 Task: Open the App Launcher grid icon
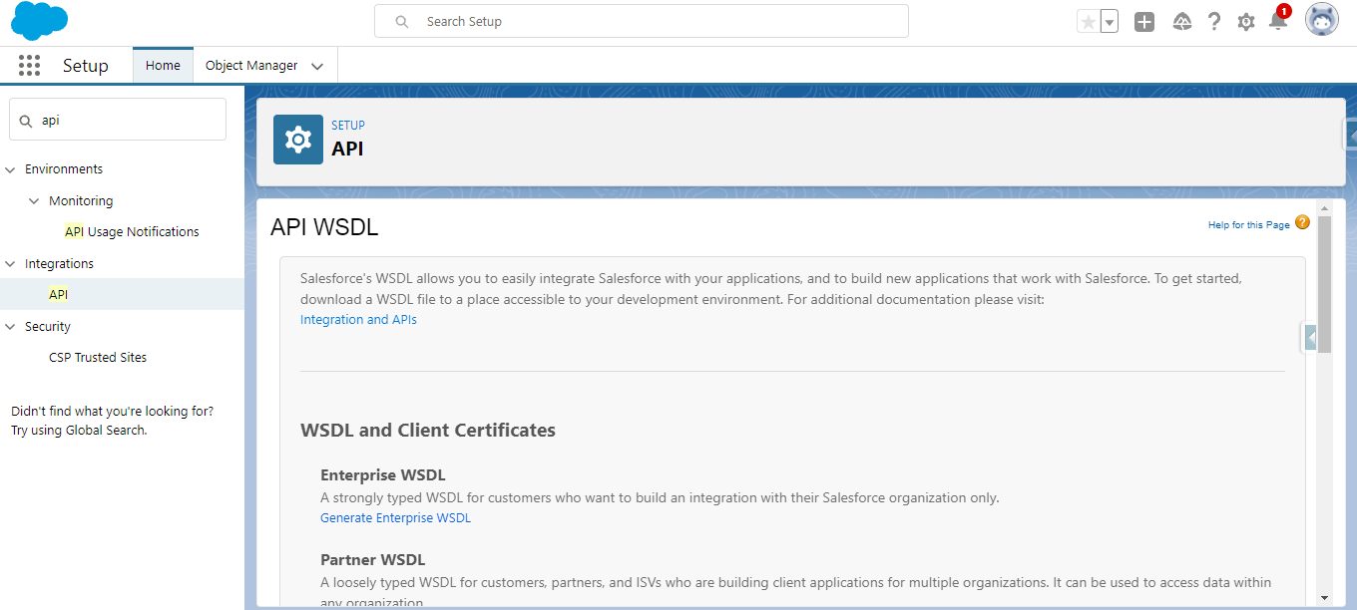click(29, 66)
